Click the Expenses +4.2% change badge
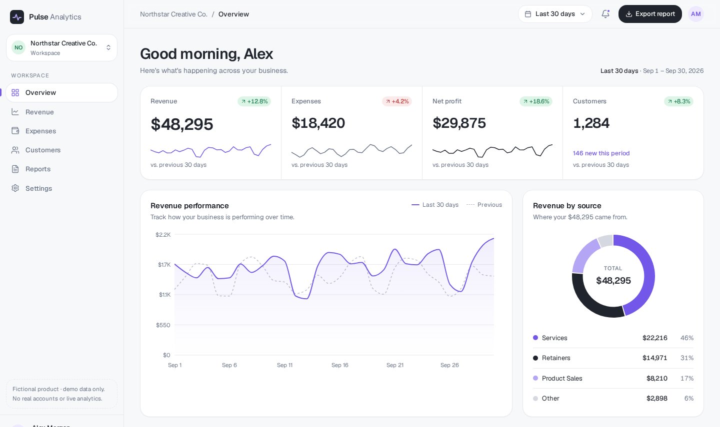Image resolution: width=720 pixels, height=427 pixels. [397, 101]
